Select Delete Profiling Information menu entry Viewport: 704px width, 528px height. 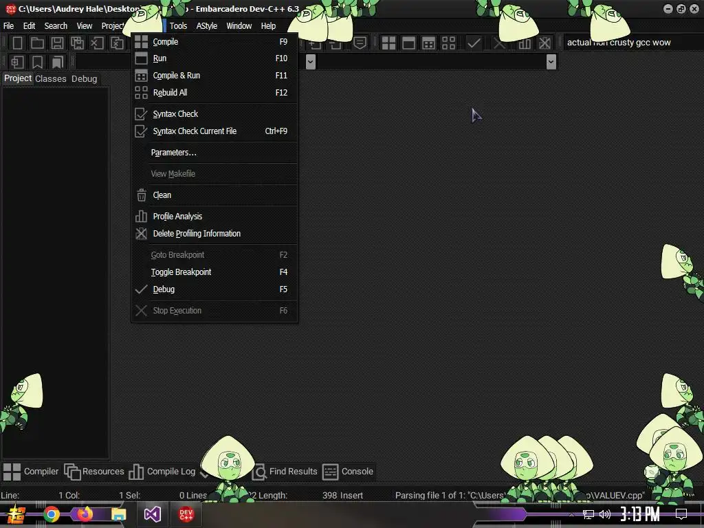pos(214,234)
